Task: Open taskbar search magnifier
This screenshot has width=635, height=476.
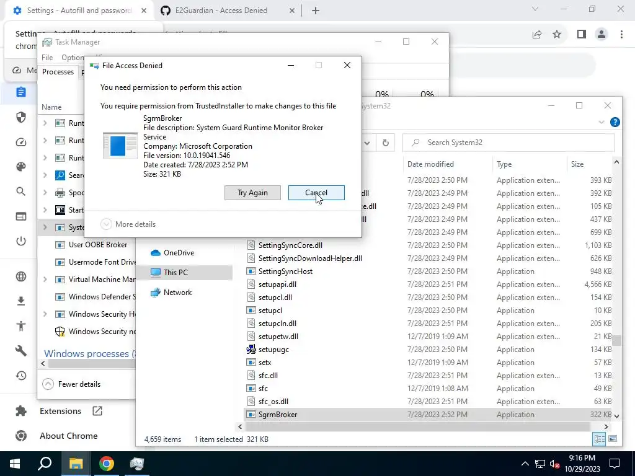Action: [x=45, y=464]
